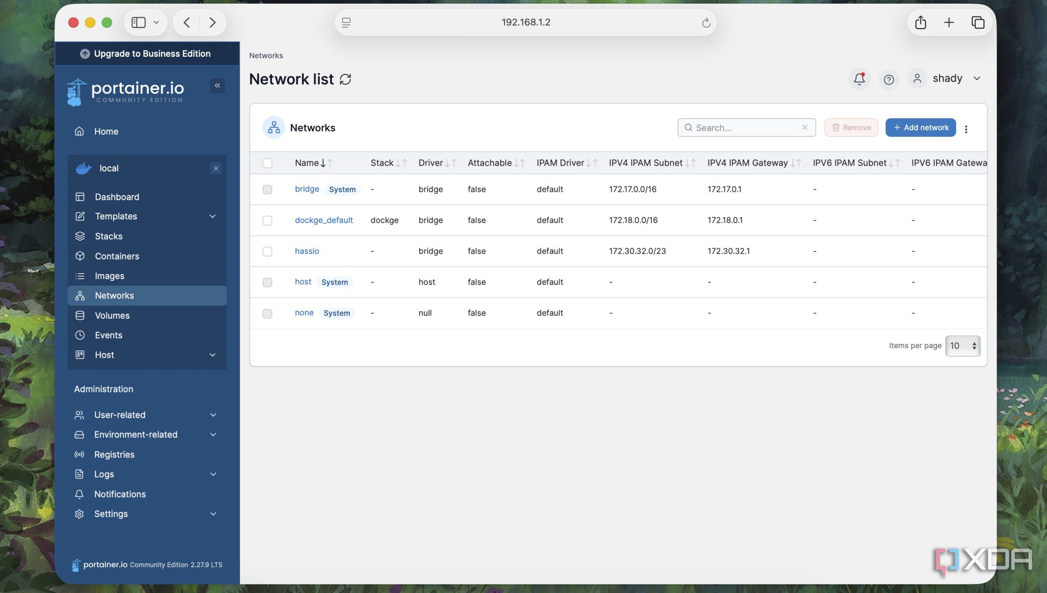1047x593 pixels.
Task: Click the Remove button
Action: (851, 127)
